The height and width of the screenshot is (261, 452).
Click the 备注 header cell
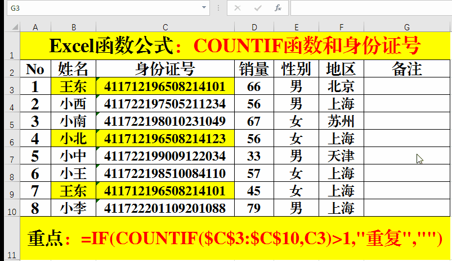coord(407,69)
